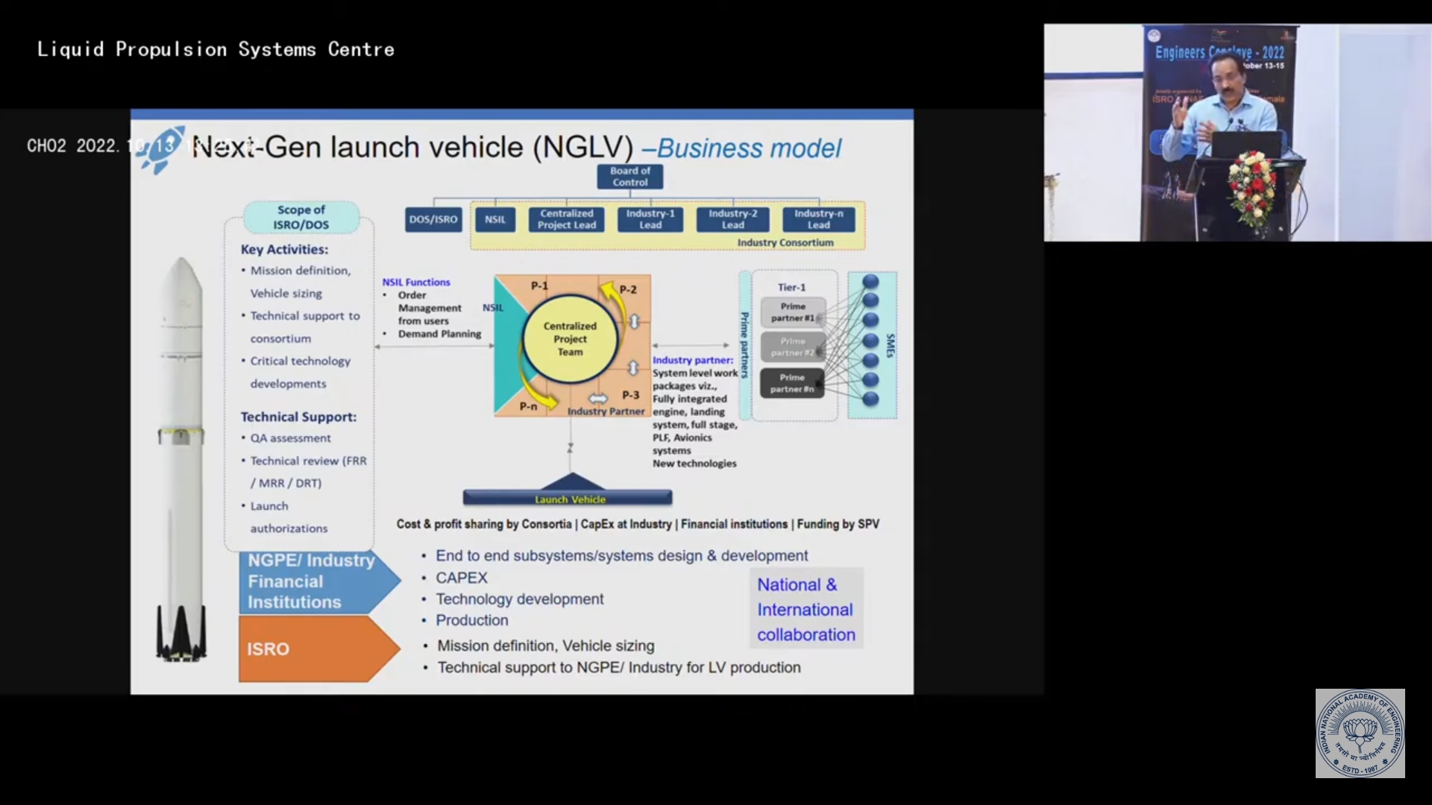1432x805 pixels.
Task: Click the Critical technology developments bullet
Action: pyautogui.click(x=300, y=372)
